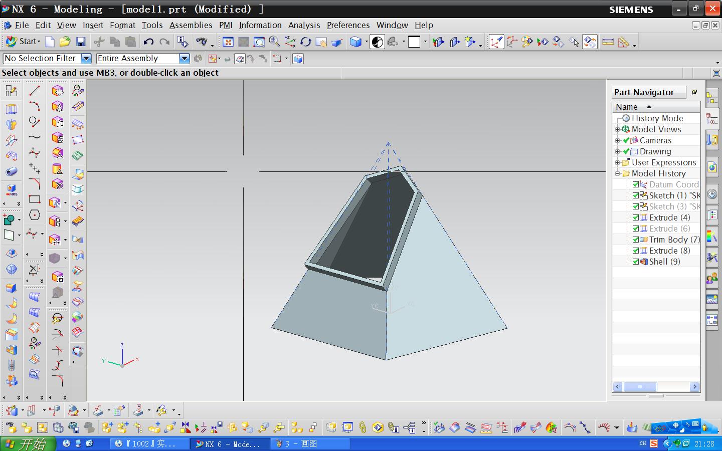Click the Windows Start button in taskbar

[x=28, y=443]
